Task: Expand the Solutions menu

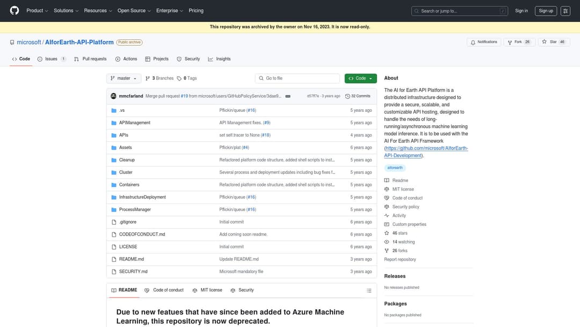Action: (x=66, y=11)
